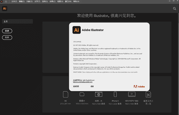The width and height of the screenshot is (179, 115).
Task: Select the 主页 tab in the sidebar
Action: 17,22
